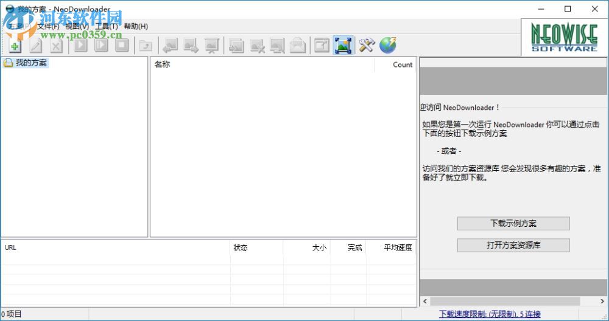Open the 方案(P) menu
Viewport: 609px width, 321px height.
coord(20,26)
